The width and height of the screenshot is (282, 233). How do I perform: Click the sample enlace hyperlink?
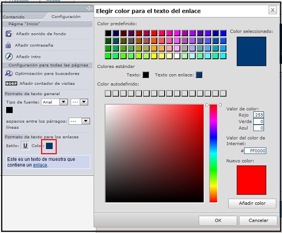40,165
